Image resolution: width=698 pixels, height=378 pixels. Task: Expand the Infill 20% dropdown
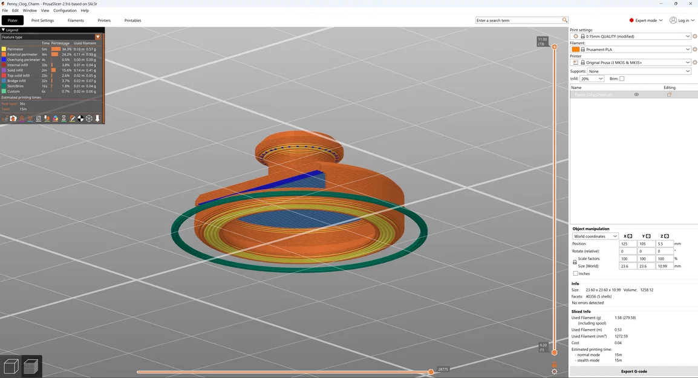click(x=592, y=79)
